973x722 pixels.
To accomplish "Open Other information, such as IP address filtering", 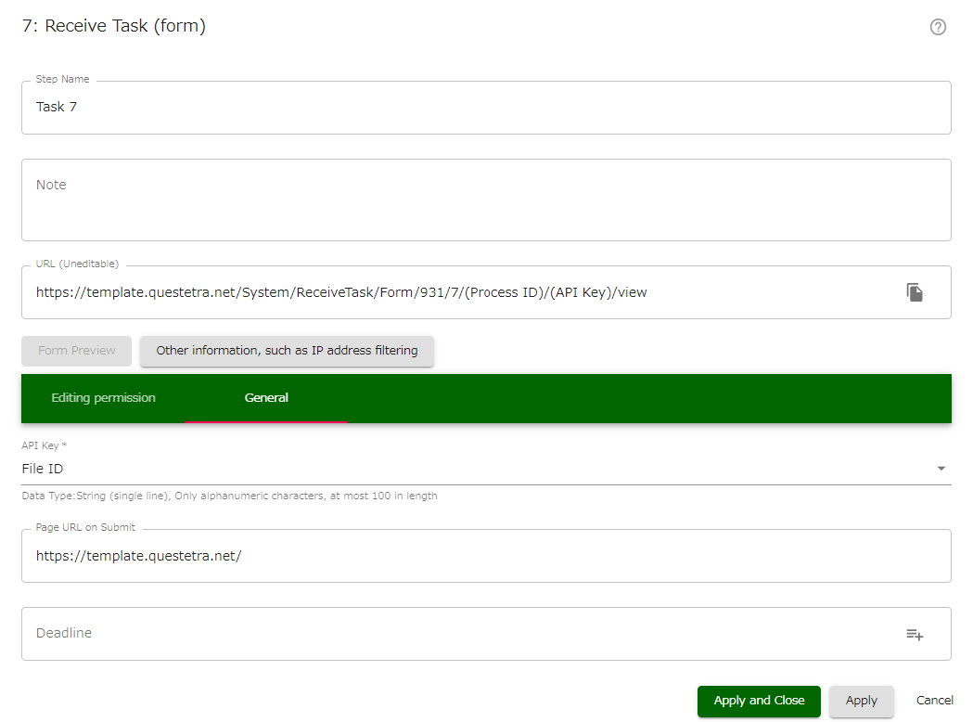I will click(x=287, y=351).
